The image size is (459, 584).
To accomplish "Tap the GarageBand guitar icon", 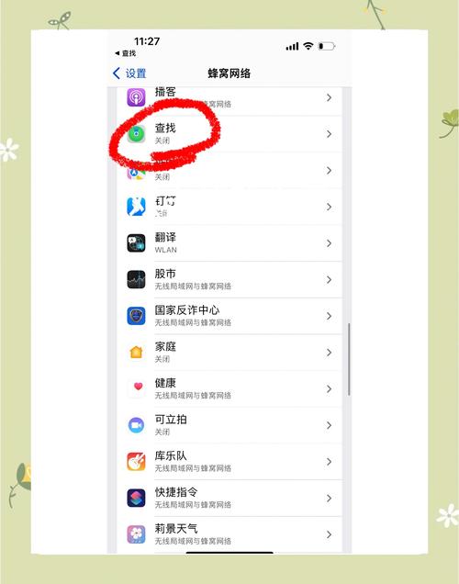I will [x=136, y=462].
